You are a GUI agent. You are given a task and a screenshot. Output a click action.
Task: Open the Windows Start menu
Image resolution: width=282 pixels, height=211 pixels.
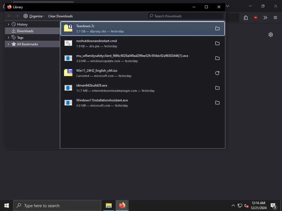pyautogui.click(x=7, y=206)
